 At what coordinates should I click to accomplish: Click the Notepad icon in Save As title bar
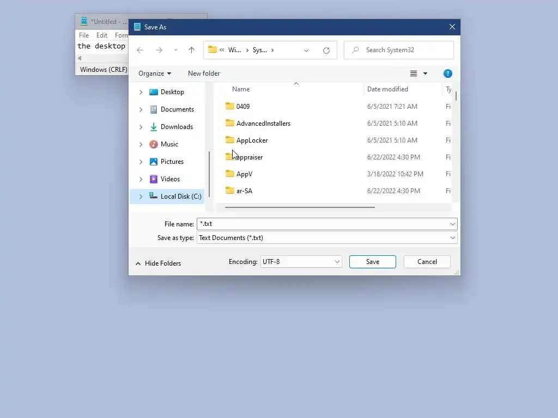coord(137,27)
